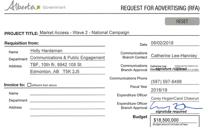209x127 pixels.
Task: Check the 'different than above' checkbox
Action: (29, 85)
